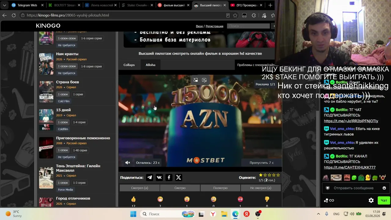Close the Telegram Web tab

[42, 5]
